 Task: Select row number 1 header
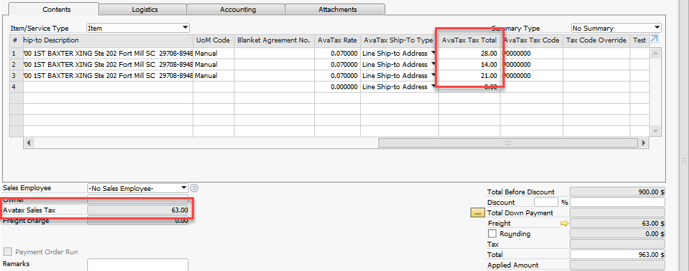coord(16,53)
